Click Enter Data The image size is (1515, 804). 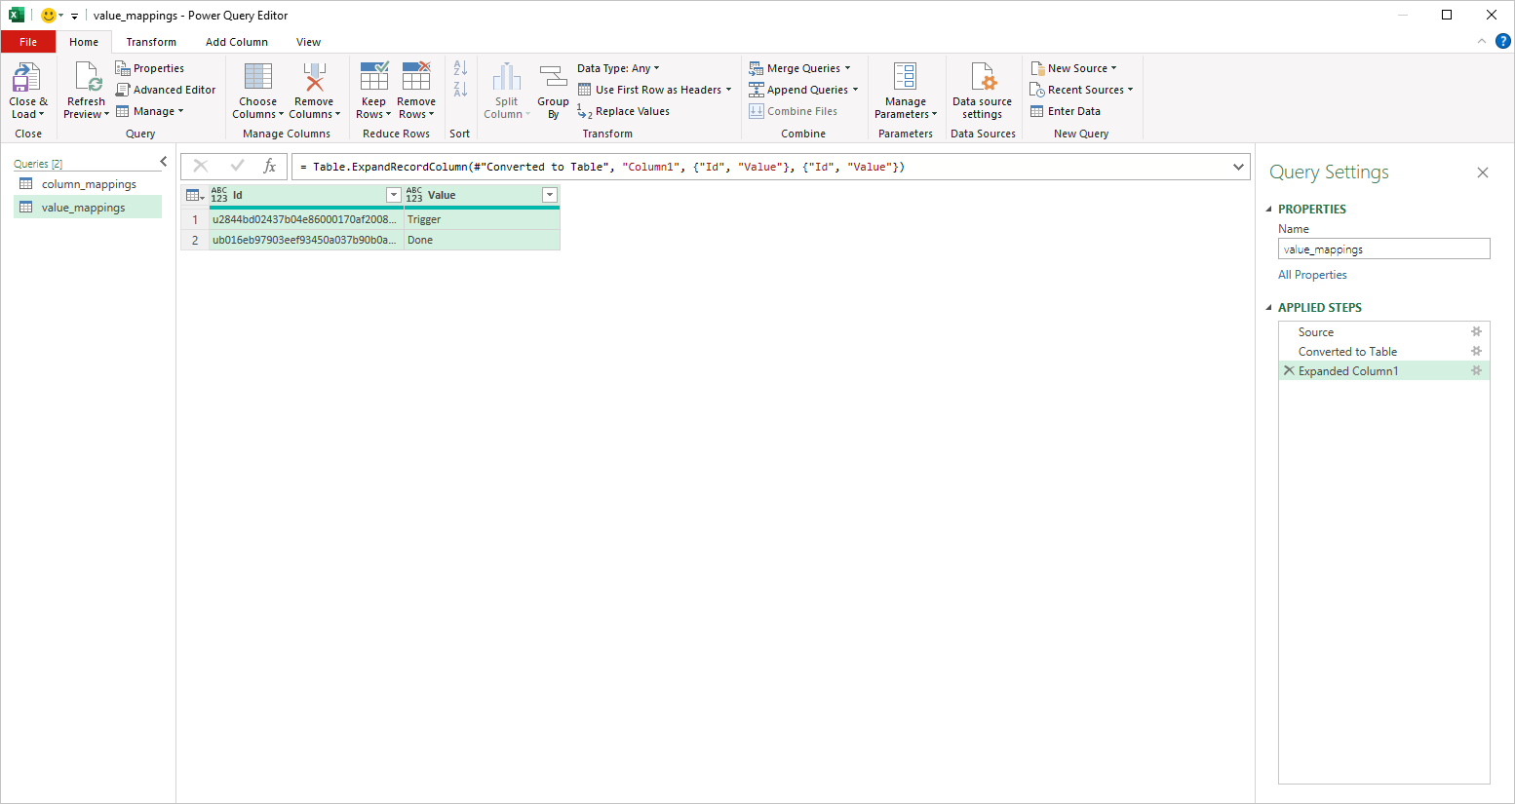(x=1066, y=111)
